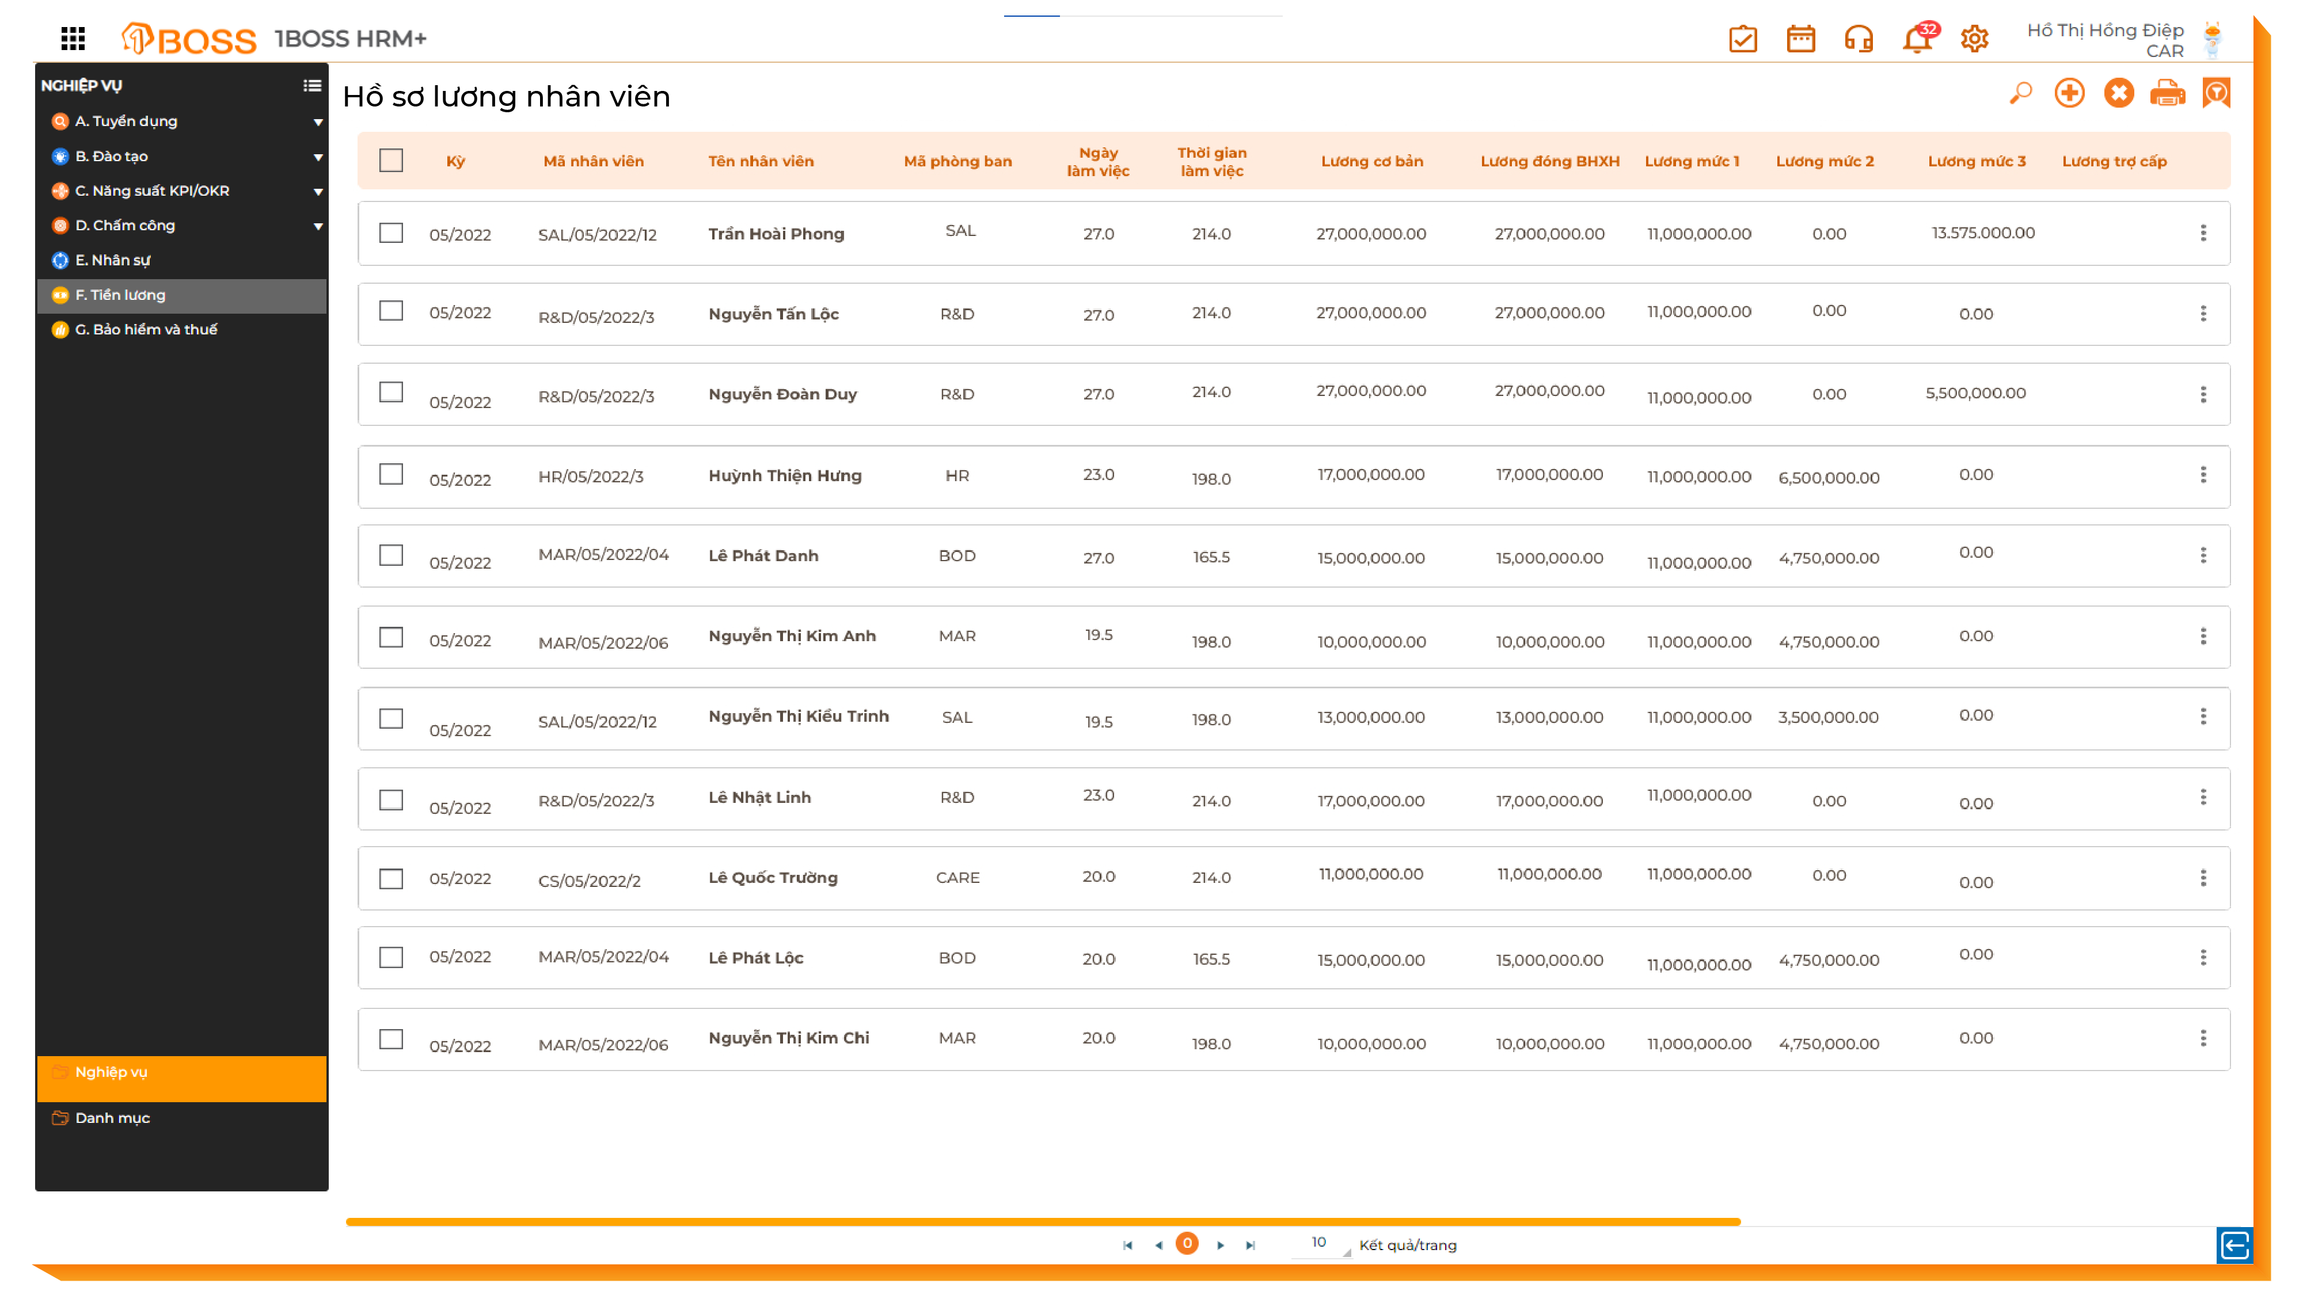Screen dimensions: 2303x1295
Task: Switch to Danh mục tab
Action: [x=112, y=1118]
